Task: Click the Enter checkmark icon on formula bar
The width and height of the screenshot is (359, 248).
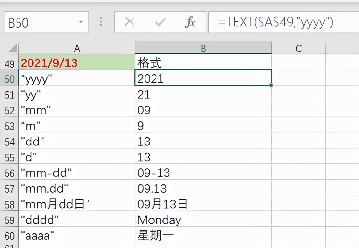Action: pos(160,22)
